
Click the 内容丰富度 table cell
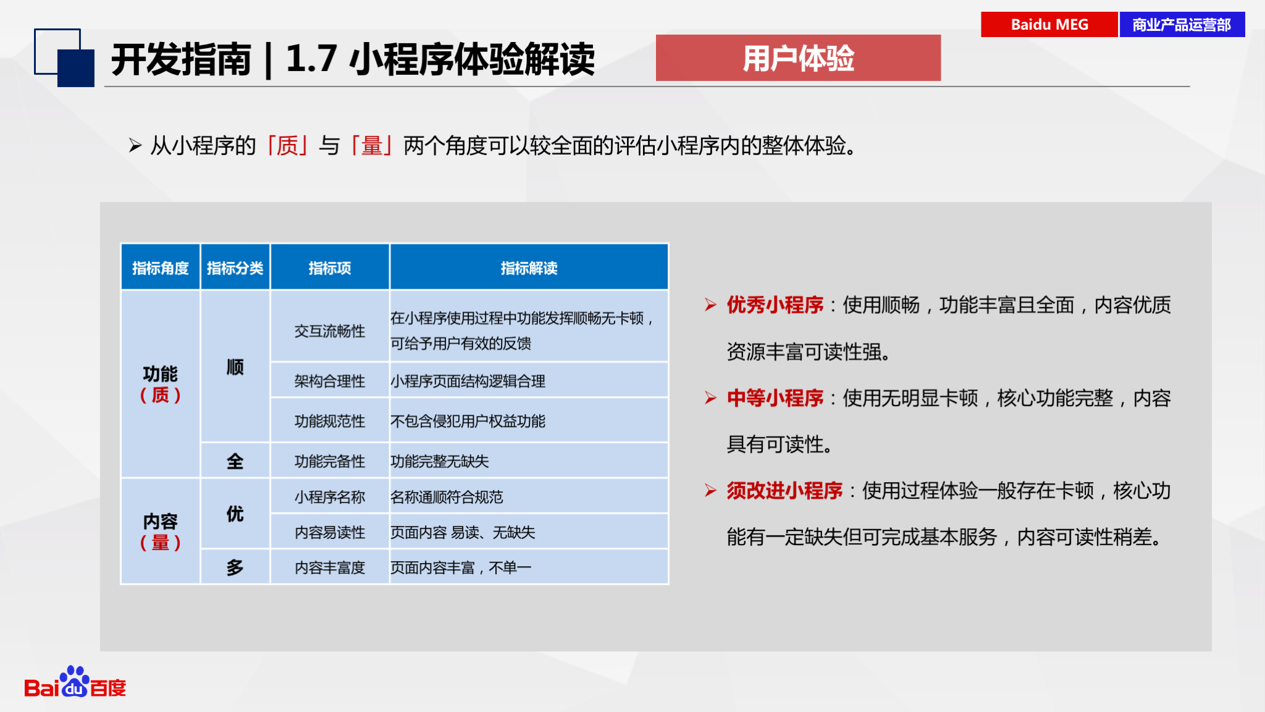click(x=329, y=567)
